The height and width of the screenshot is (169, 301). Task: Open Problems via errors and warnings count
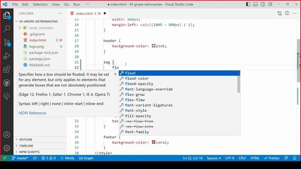click(x=48, y=158)
